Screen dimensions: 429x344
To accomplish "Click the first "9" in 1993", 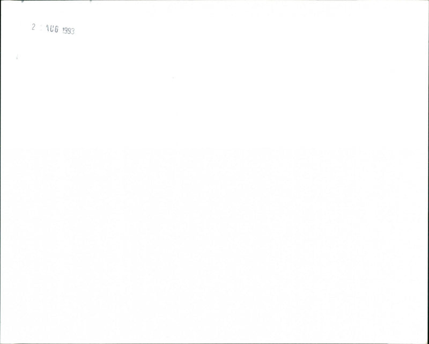I will 66,31.
